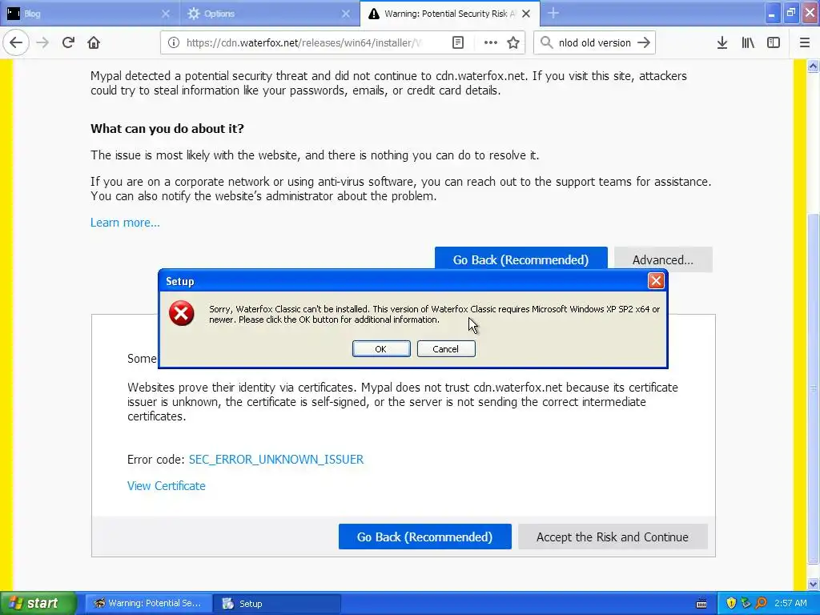Toggle the sidebar icon

click(774, 43)
